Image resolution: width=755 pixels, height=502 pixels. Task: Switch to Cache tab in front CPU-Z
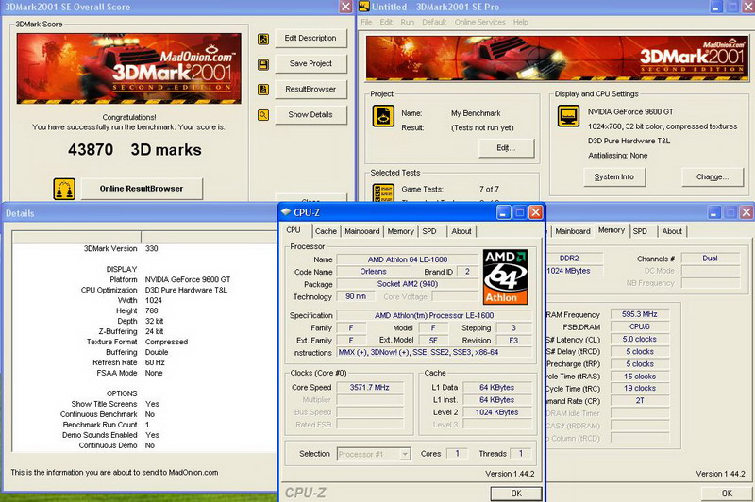tap(326, 231)
